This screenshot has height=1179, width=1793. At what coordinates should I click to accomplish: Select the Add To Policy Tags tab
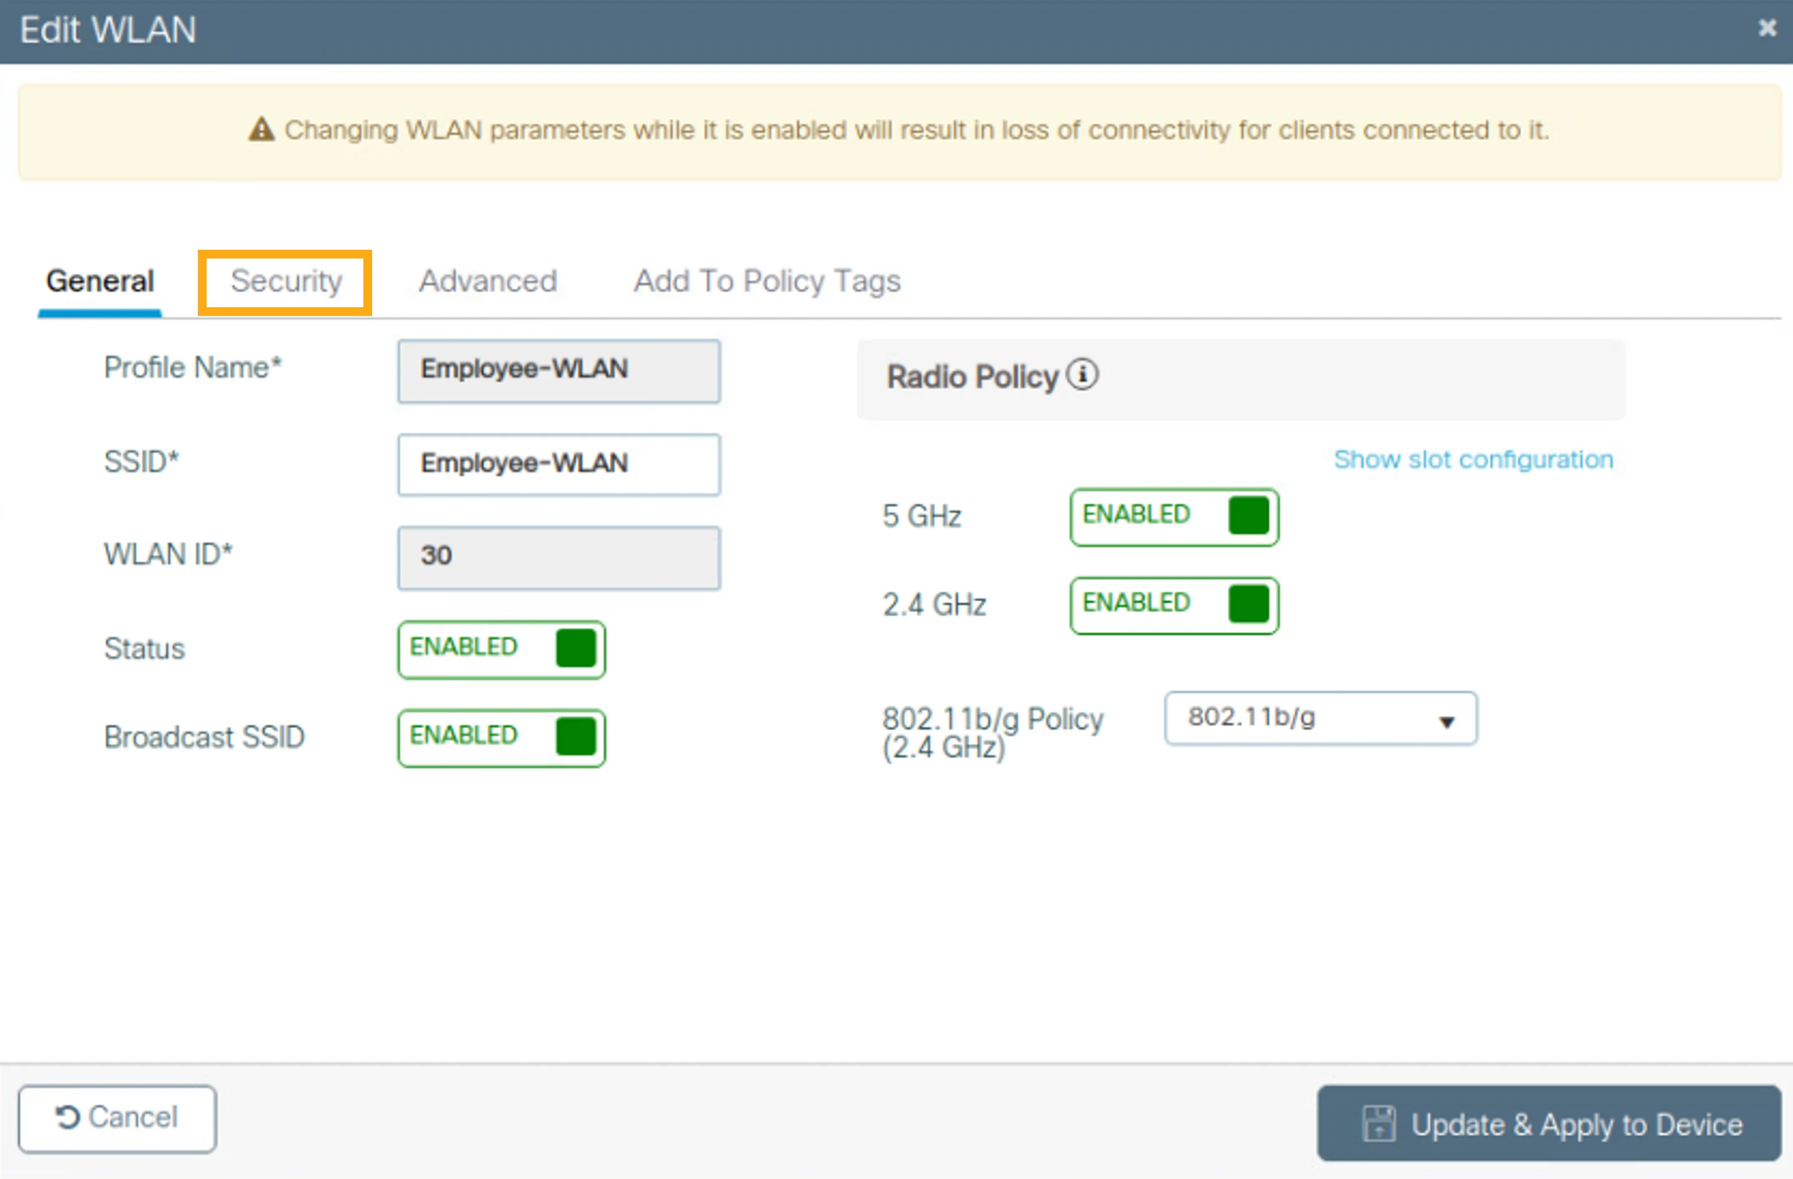point(767,281)
